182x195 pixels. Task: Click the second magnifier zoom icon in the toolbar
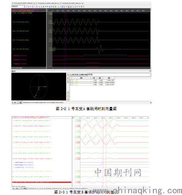(x=41, y=7)
